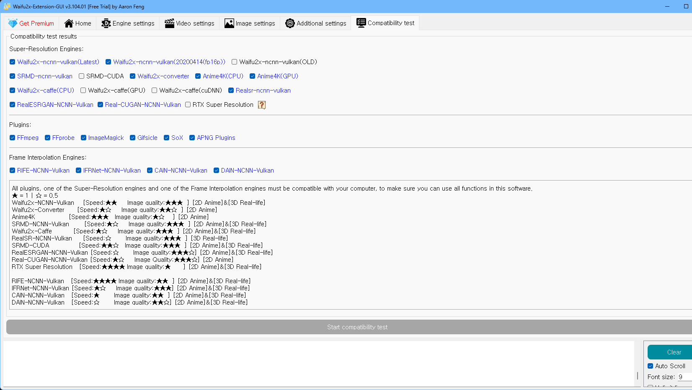
Task: Toggle FFprobe plugin checkbox
Action: coord(47,138)
